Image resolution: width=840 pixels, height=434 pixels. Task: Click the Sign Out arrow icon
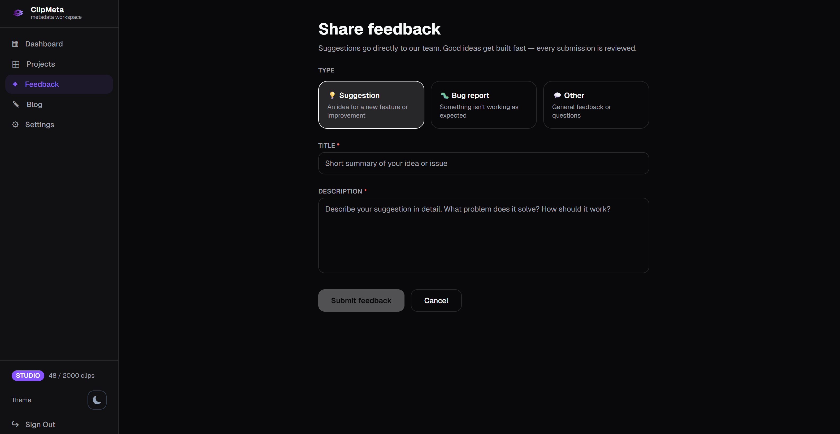click(x=15, y=424)
